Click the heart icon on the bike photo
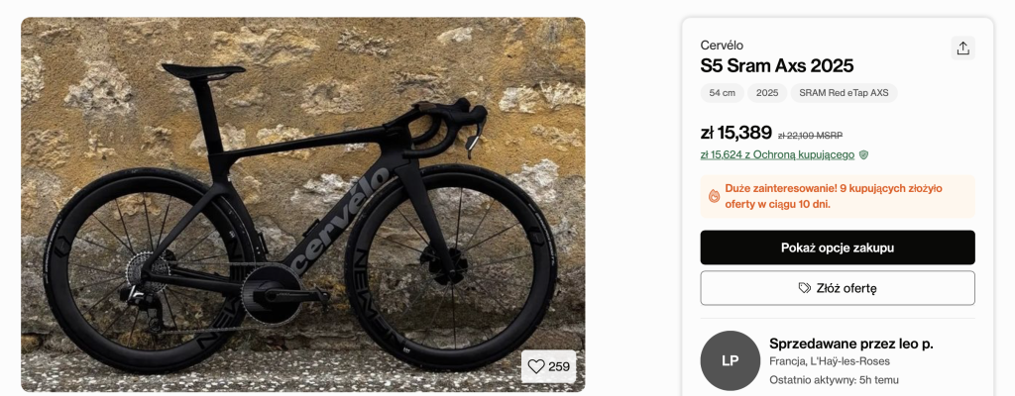 (x=536, y=366)
